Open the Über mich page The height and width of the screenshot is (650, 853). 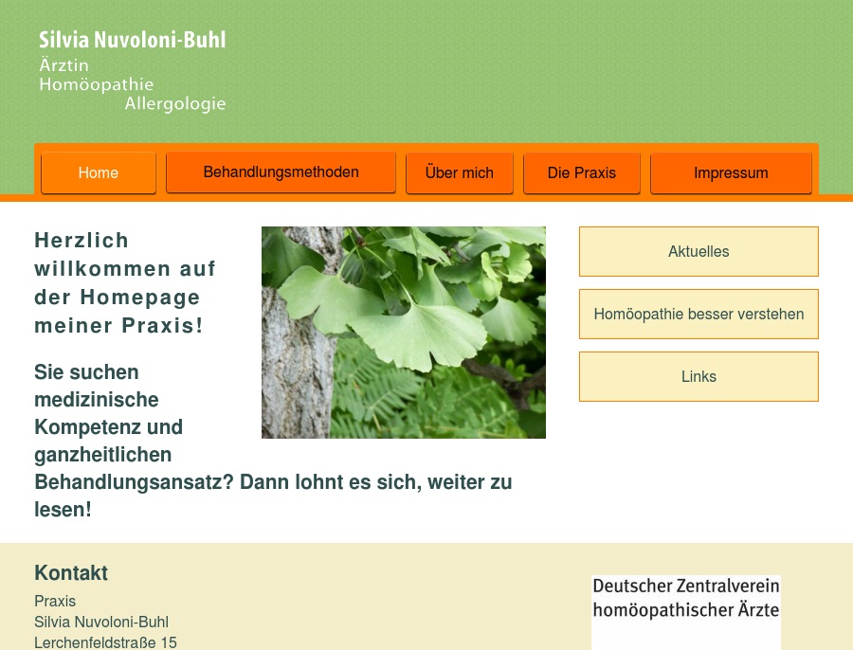coord(460,172)
